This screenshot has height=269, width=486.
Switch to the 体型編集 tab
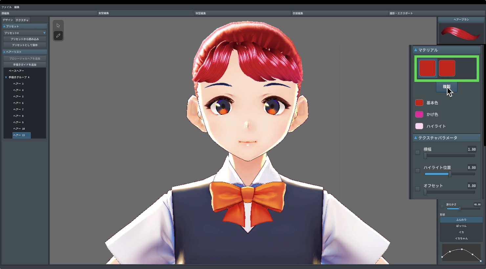pos(243,13)
